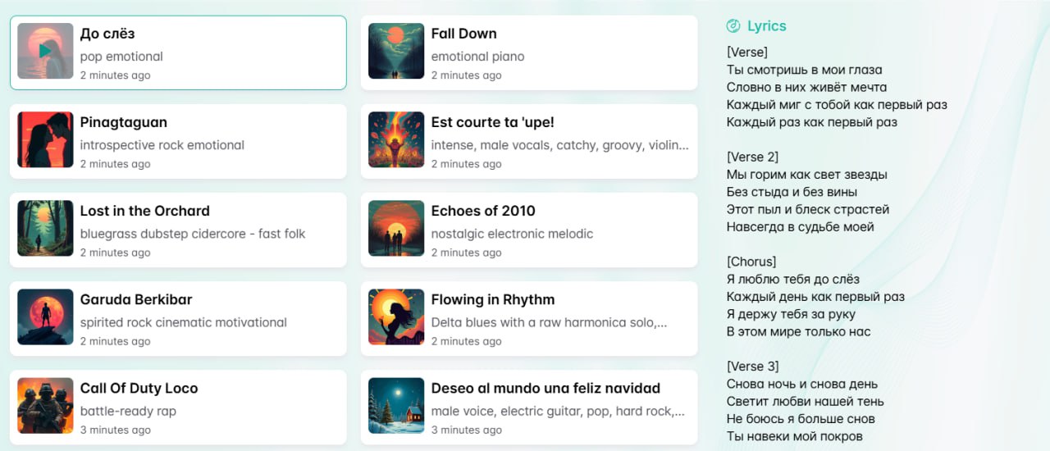Open the Call Of Duty Loco artwork
1050x451 pixels.
(x=45, y=405)
